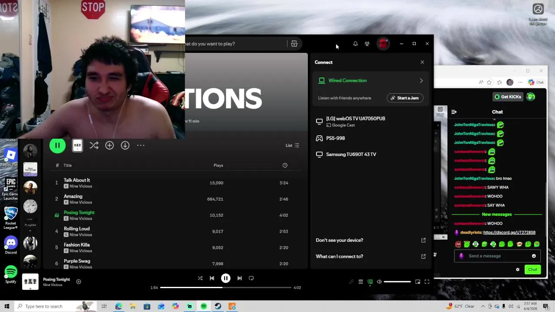Open the chat emoji picker
Image resolution: width=555 pixels, height=312 pixels.
point(534,256)
